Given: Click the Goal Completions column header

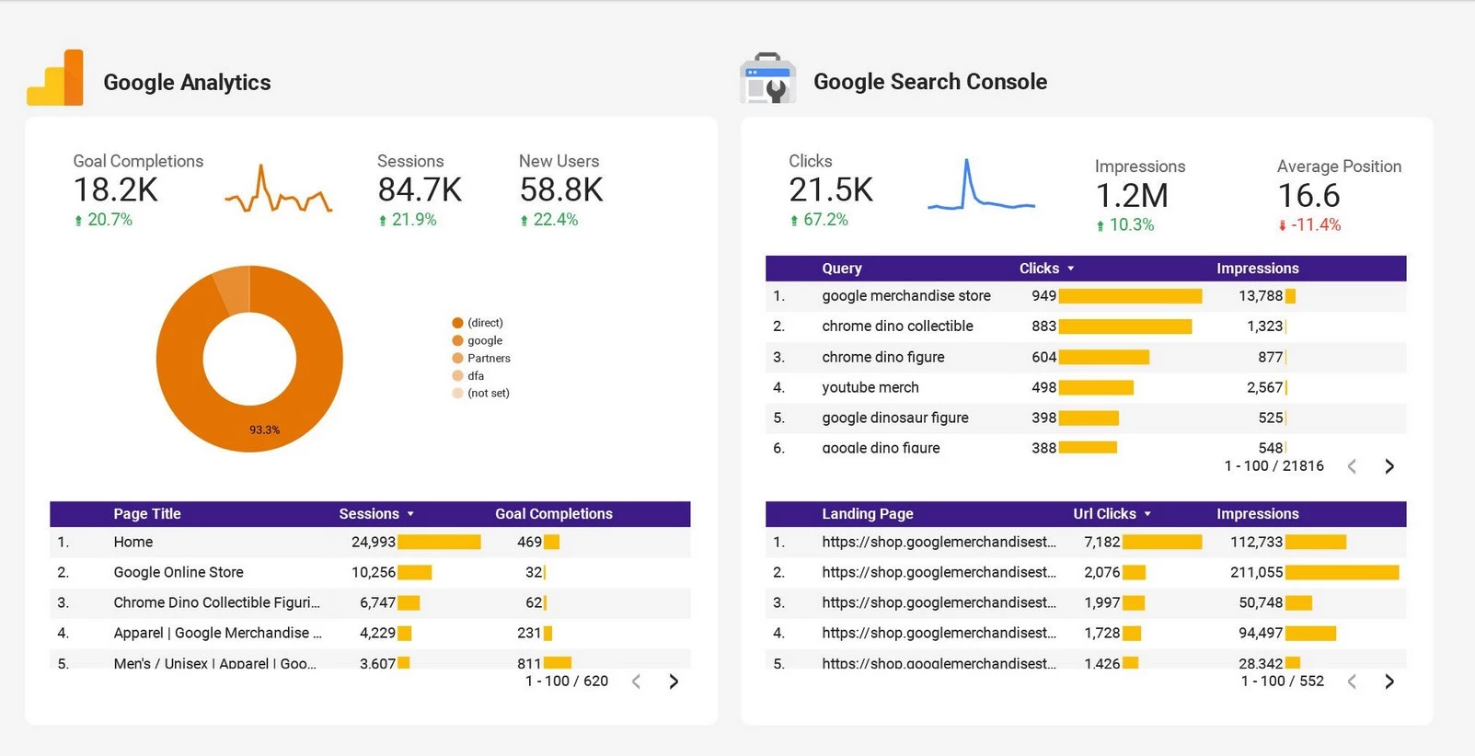Looking at the screenshot, I should click(x=554, y=514).
